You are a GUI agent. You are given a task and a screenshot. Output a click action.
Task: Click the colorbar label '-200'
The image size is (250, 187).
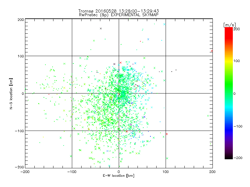[238, 158]
